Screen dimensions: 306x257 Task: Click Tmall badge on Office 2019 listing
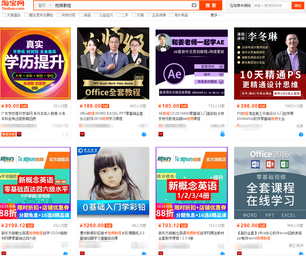tap(82, 134)
